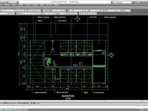
Task: Expand the ByLayer color dropdown
Action: click(31, 14)
